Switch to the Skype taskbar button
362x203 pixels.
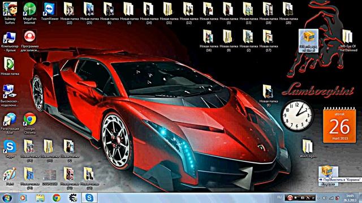point(89,198)
